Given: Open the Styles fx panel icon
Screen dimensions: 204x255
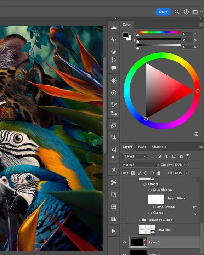Looking at the screenshot, I should [x=113, y=125].
